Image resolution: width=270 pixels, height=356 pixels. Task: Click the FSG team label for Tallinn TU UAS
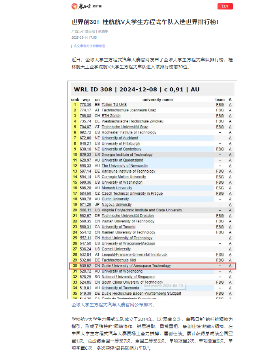coord(219,104)
